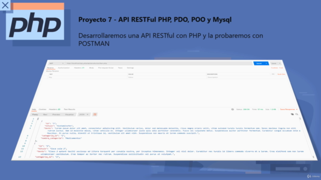Click the "Status: 200 OK" text
The height and width of the screenshot is (180, 321).
pos(243,109)
